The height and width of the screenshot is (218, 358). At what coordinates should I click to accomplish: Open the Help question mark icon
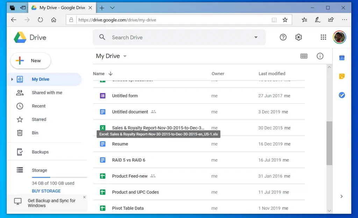coord(283,37)
